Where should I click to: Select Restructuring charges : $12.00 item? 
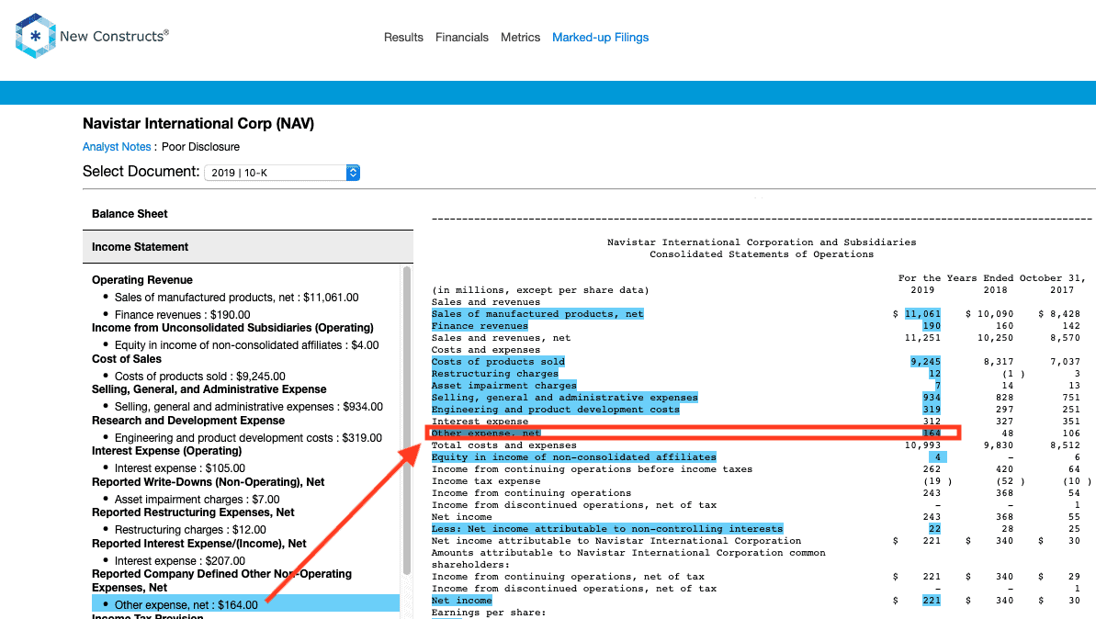click(190, 530)
